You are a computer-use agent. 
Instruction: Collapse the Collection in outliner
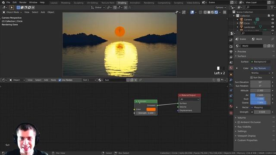[x=234, y=16]
